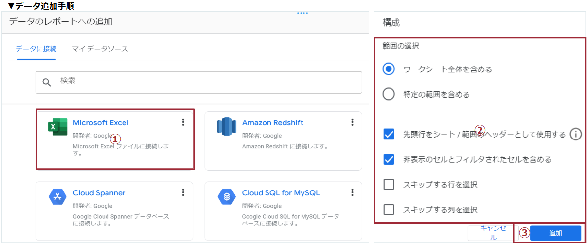Click into the 検索 search field
This screenshot has height=243, width=587.
[199, 83]
